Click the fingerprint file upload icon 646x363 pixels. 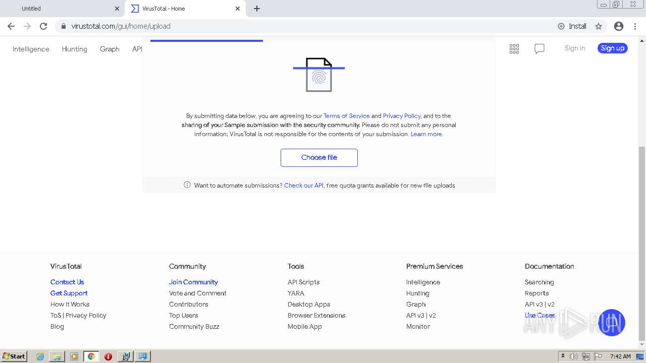click(x=319, y=75)
